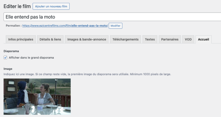Click the active 'Accueil' tab
Screen dimensions: 221x117
(x=203, y=39)
